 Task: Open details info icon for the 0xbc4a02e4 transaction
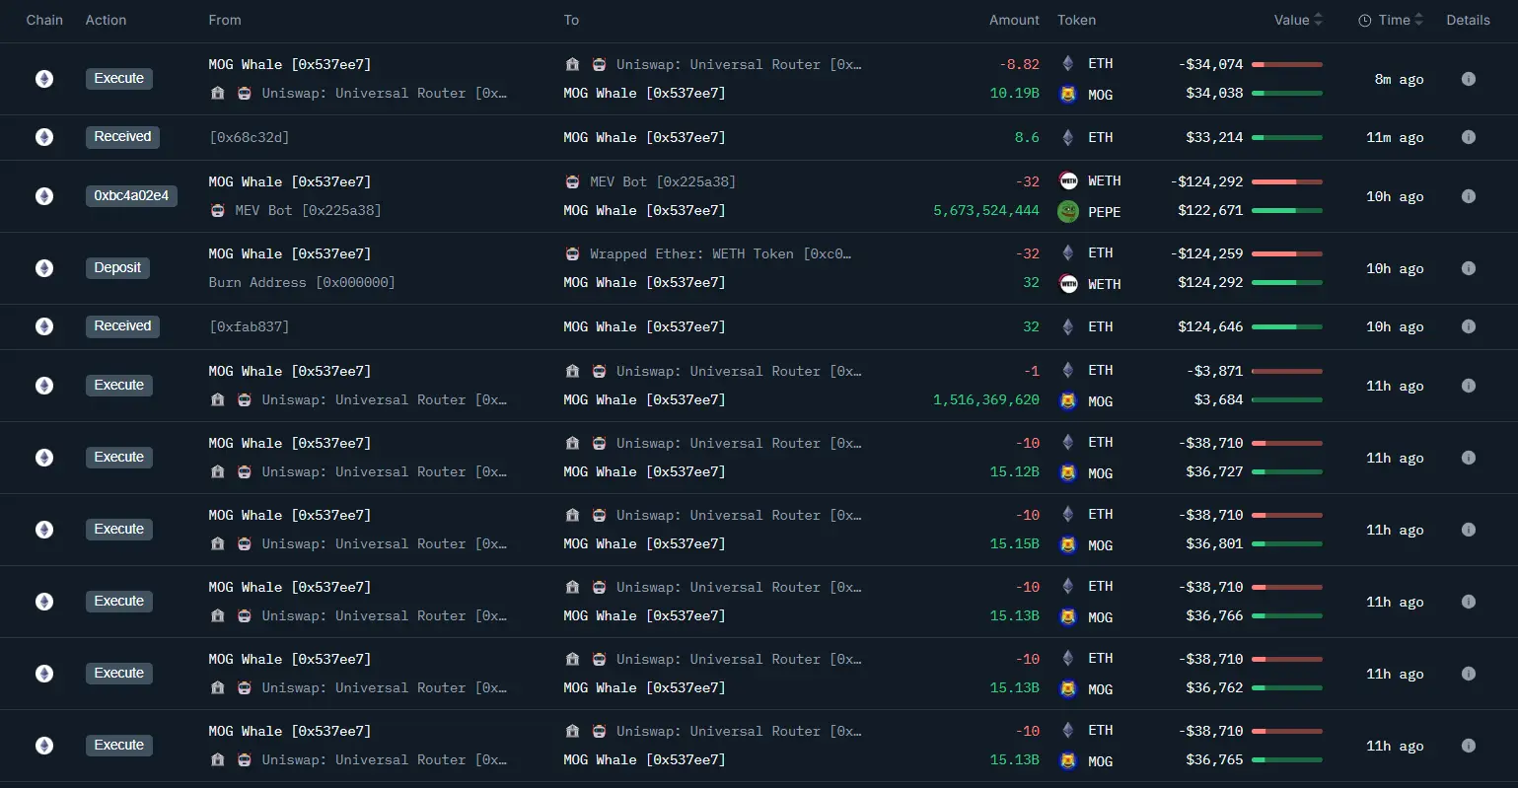(1468, 196)
